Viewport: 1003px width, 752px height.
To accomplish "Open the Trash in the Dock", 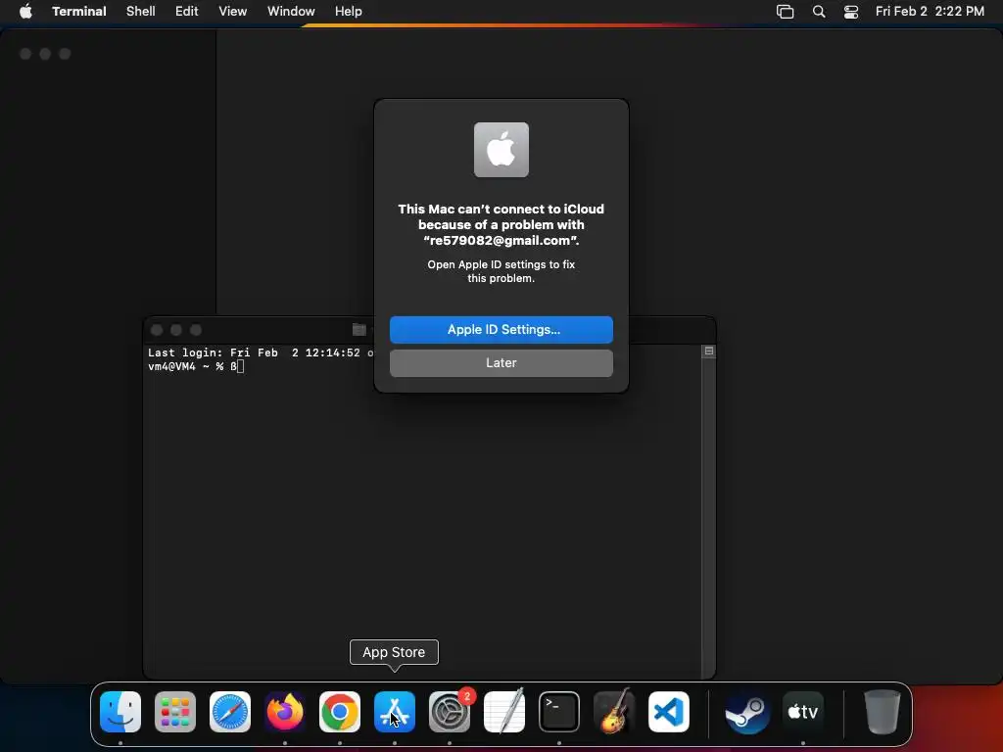I will [882, 712].
